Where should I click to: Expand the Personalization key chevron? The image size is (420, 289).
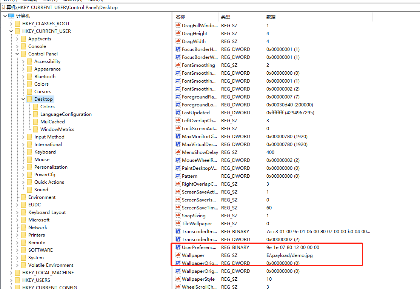[23, 167]
